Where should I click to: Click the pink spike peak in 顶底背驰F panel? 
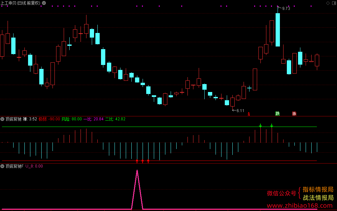tap(137, 171)
